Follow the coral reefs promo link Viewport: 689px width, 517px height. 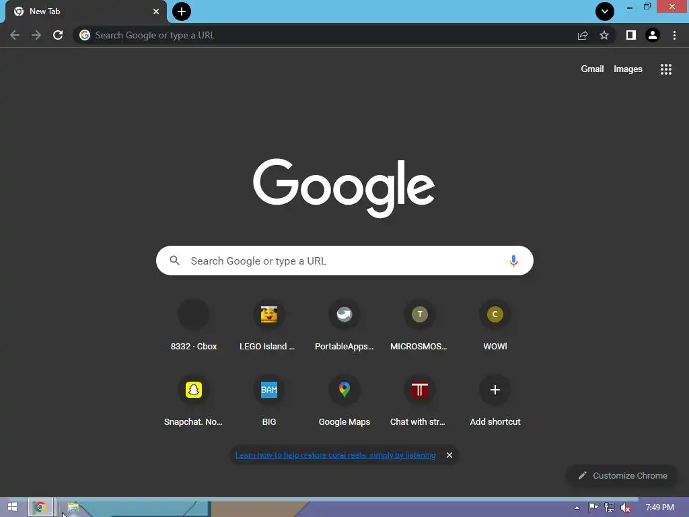[x=335, y=455]
